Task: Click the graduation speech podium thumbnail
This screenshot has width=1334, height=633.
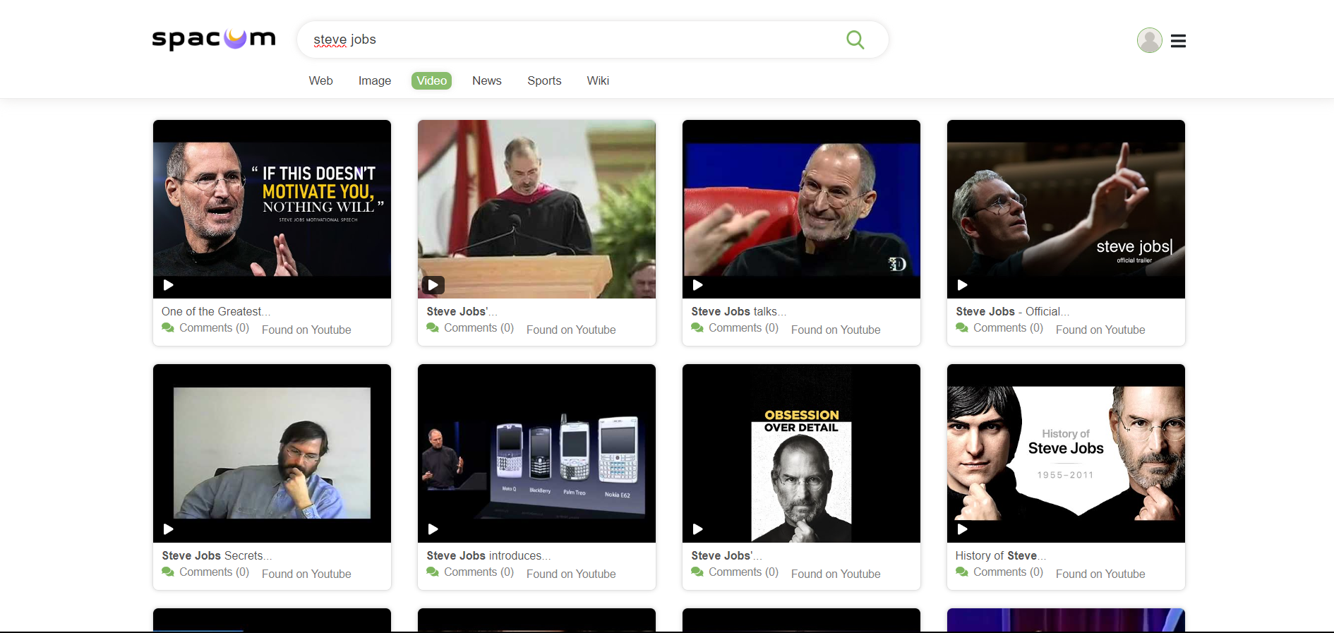Action: [536, 209]
